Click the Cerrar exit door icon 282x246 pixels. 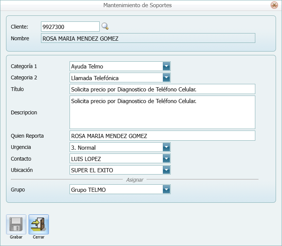[x=39, y=224]
